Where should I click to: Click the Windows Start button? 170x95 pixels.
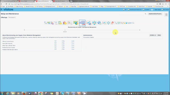2,93
